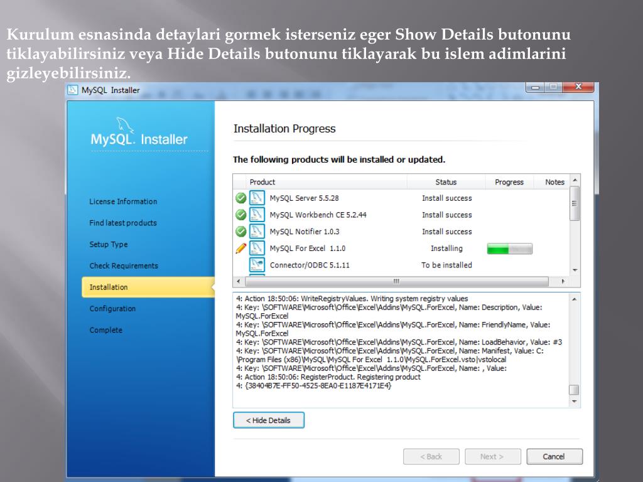The width and height of the screenshot is (643, 482).
Task: Click the details log scrollbar thumb
Action: [575, 389]
